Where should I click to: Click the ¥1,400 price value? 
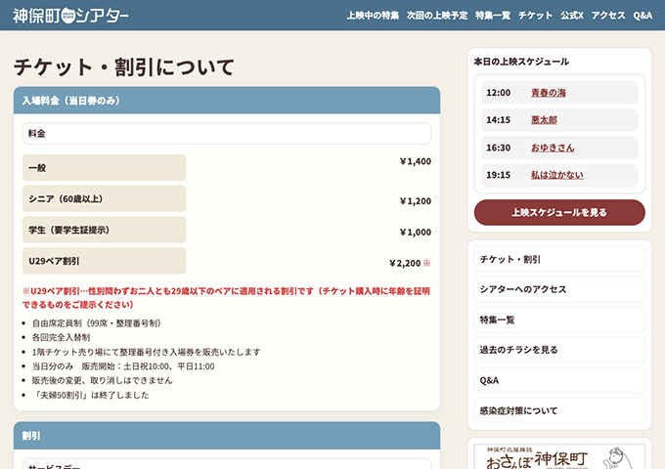[416, 161]
